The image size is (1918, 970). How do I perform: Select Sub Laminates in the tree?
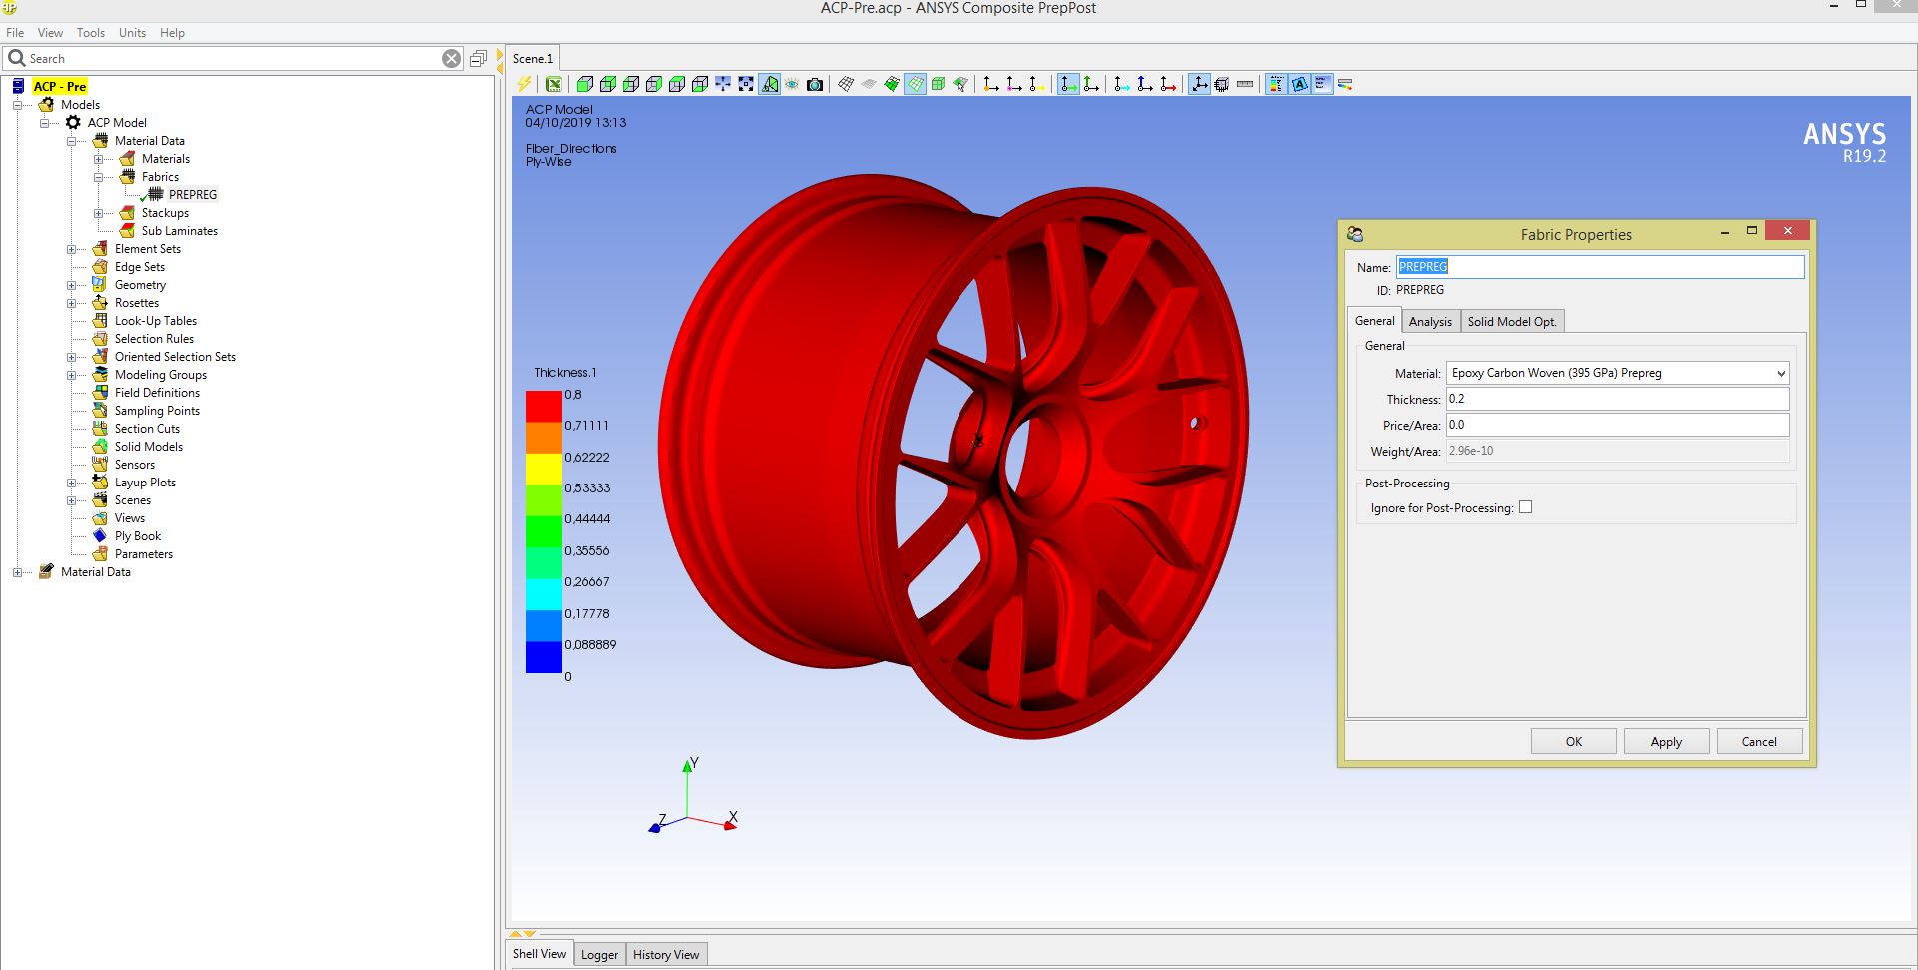click(180, 231)
